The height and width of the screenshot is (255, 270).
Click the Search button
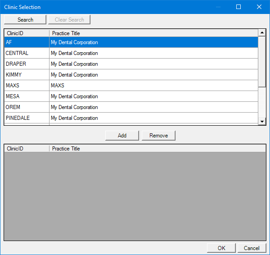[25, 19]
